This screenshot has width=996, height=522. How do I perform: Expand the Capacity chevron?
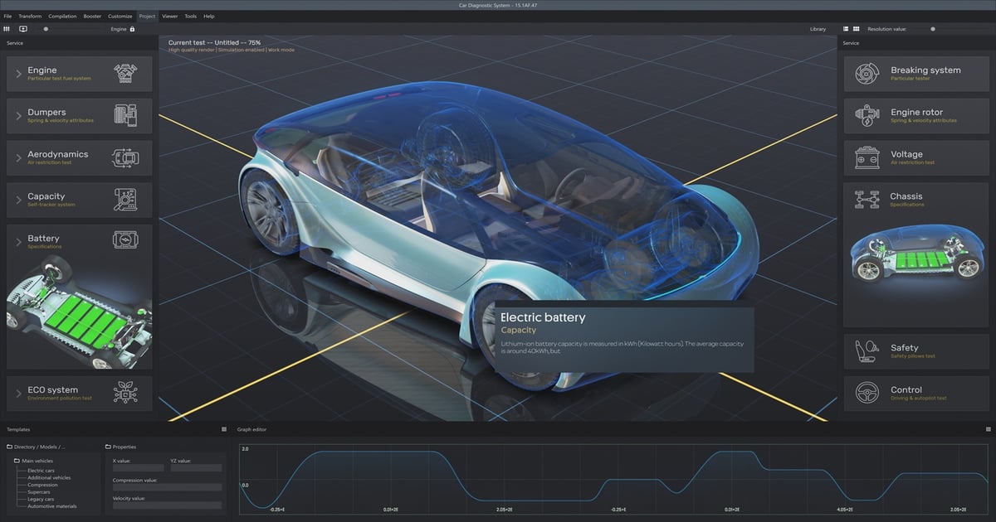click(x=18, y=200)
